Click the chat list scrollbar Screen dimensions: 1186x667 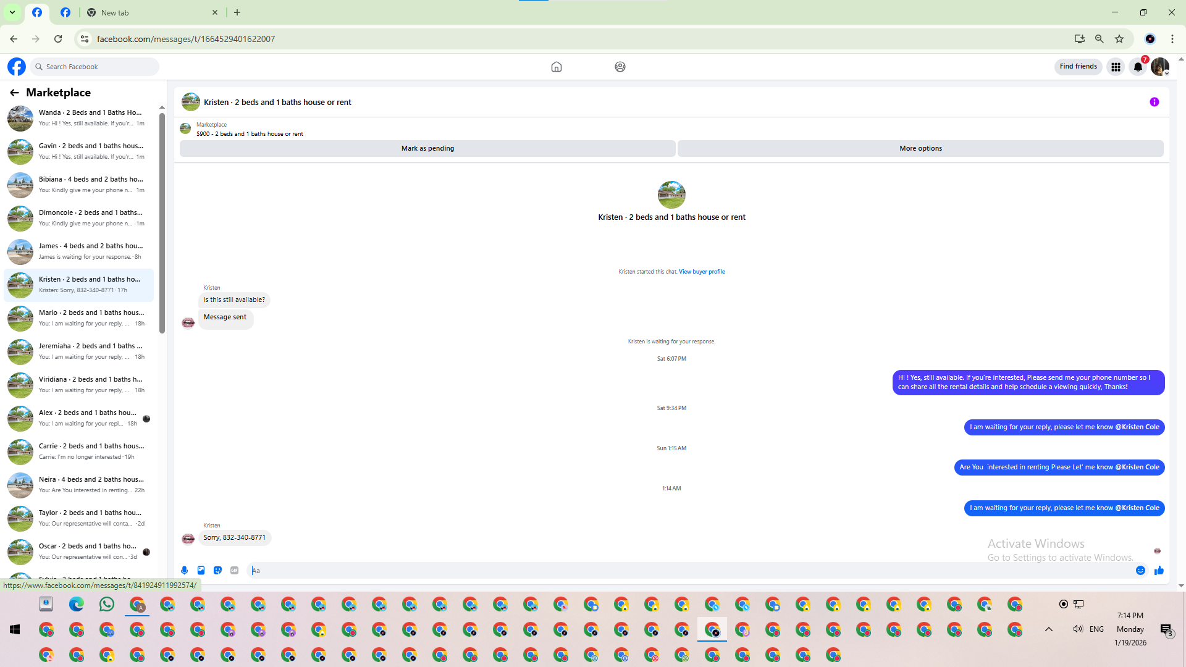click(x=162, y=222)
